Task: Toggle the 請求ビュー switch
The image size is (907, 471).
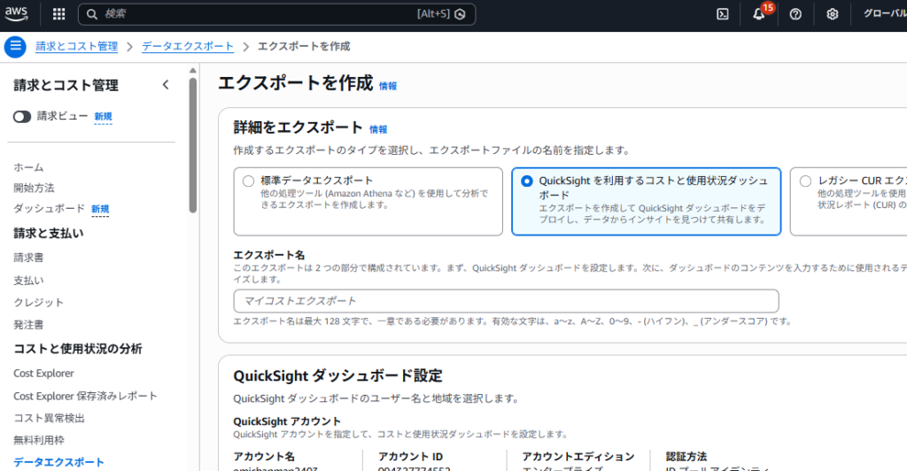Action: point(22,116)
